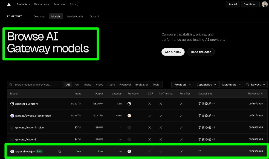
Task: Open the Resources dropdown menu
Action: [42, 4]
